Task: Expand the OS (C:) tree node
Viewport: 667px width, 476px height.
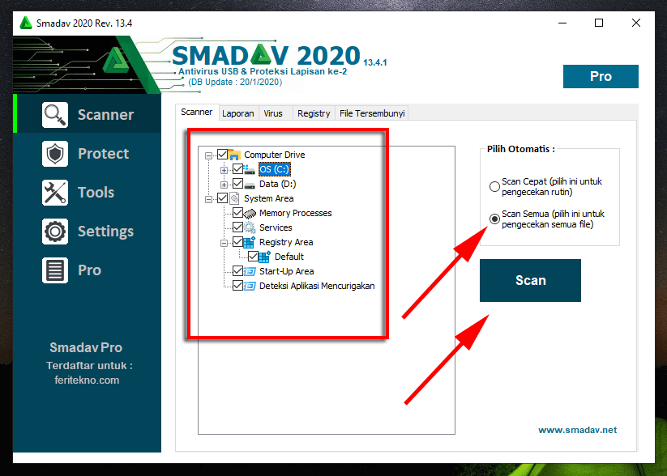Action: (x=224, y=171)
